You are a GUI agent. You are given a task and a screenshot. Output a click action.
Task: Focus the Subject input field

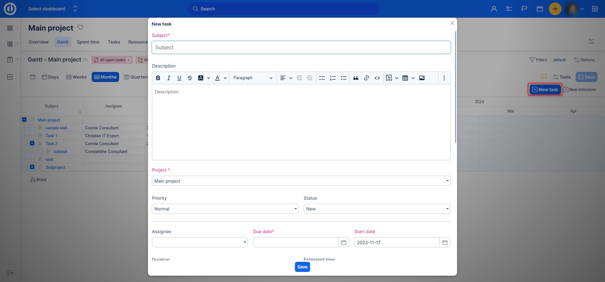(301, 47)
